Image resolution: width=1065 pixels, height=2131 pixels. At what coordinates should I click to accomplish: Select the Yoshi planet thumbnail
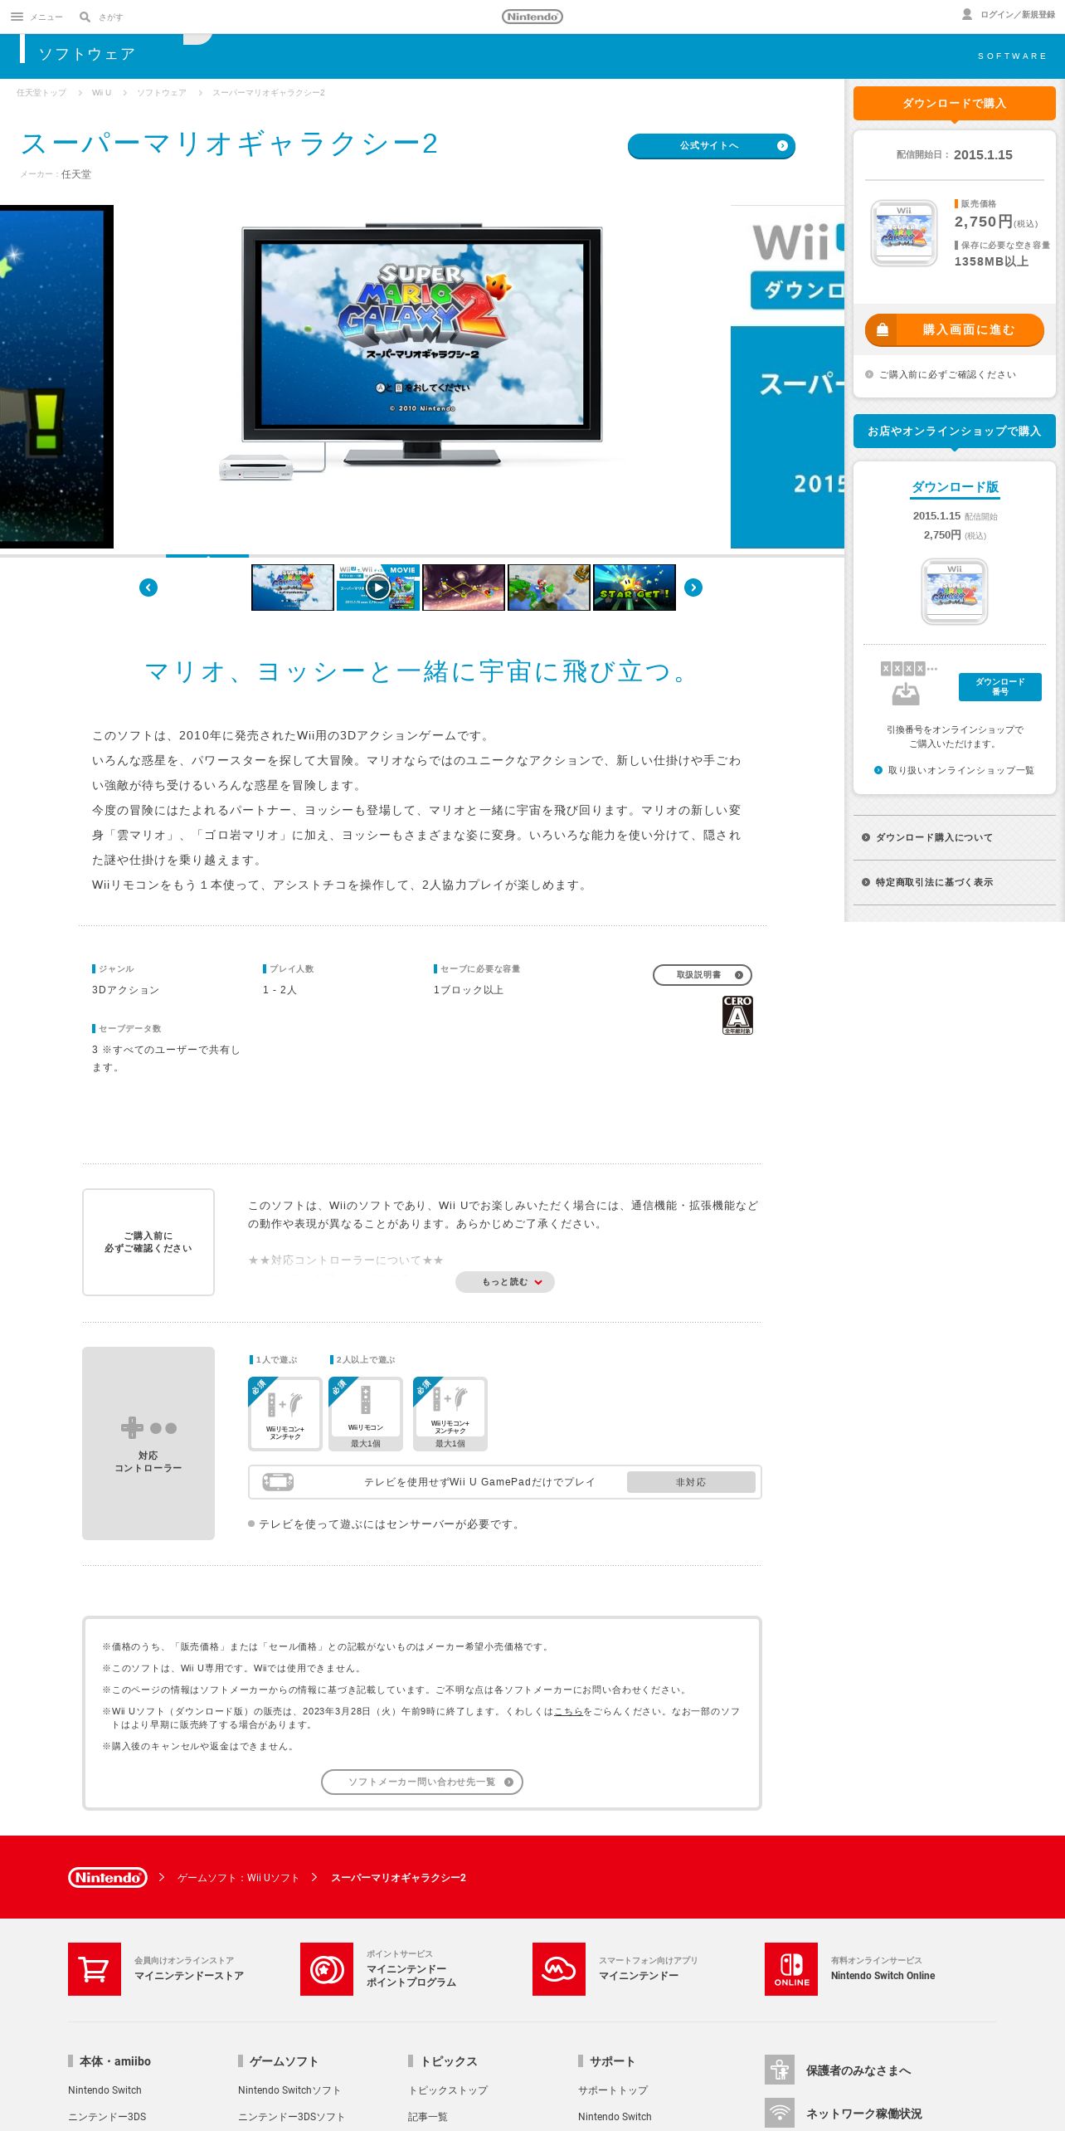click(549, 588)
